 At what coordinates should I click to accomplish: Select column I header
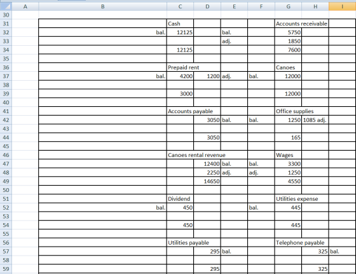click(x=342, y=6)
